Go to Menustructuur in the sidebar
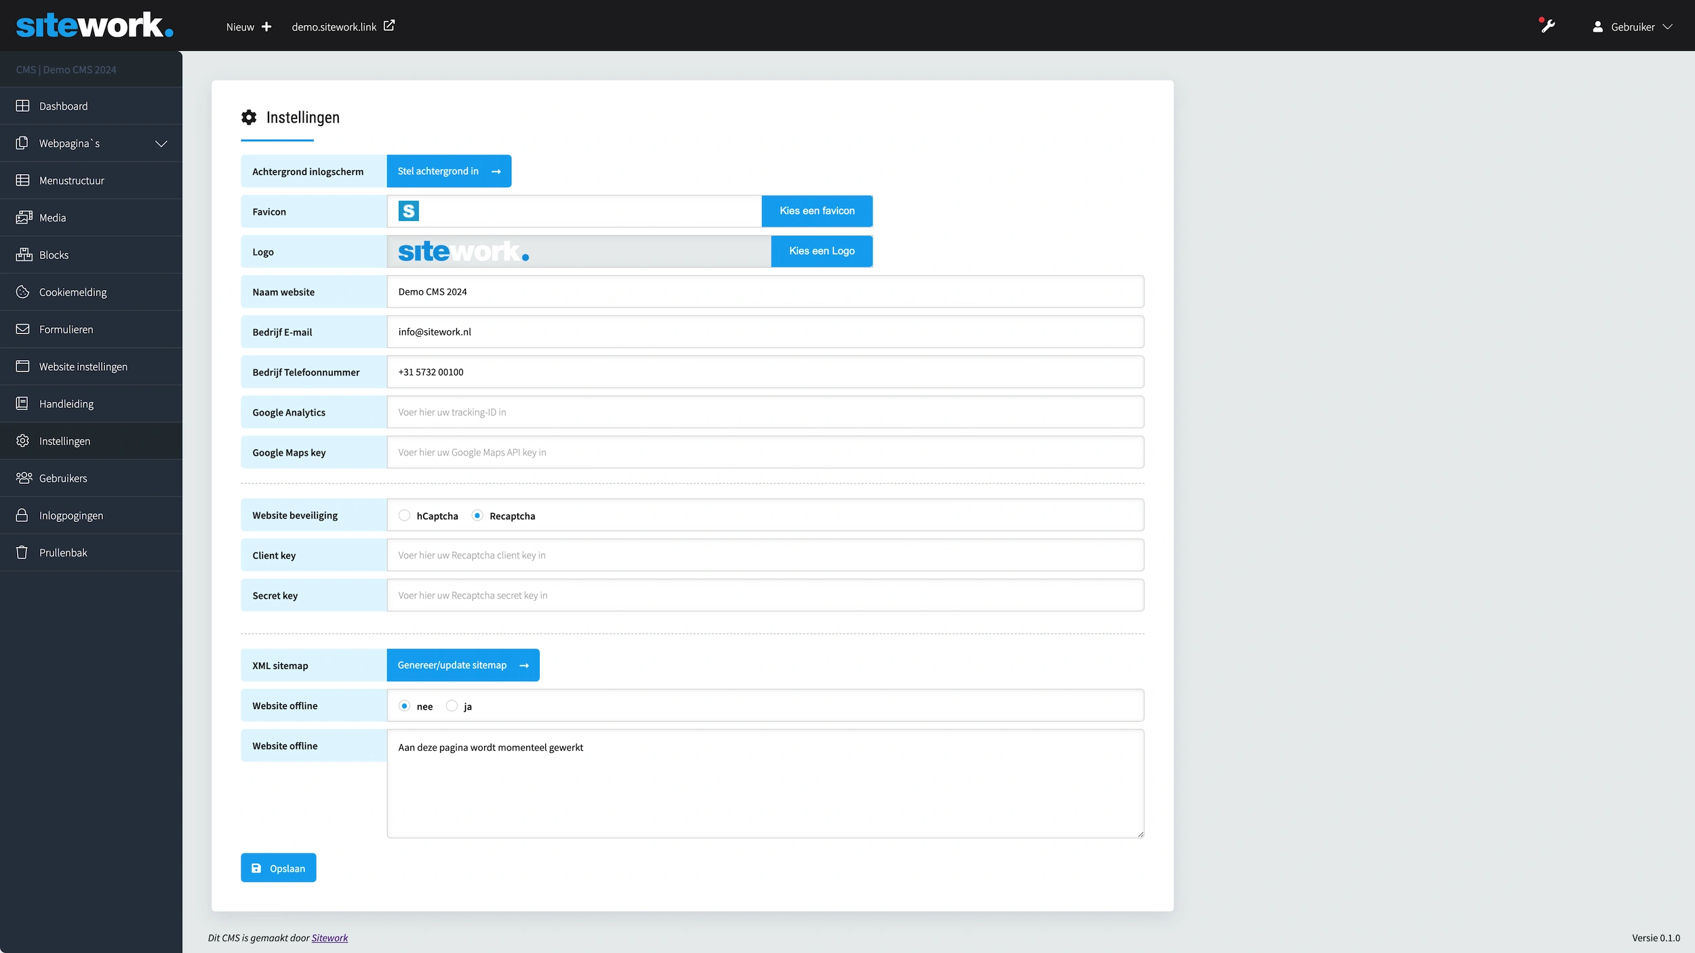 point(71,180)
